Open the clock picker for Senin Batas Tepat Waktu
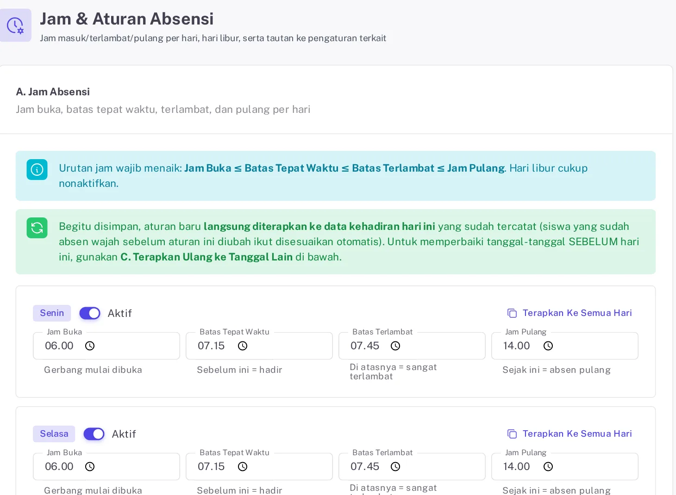Screen dimensions: 676x495 [243, 346]
